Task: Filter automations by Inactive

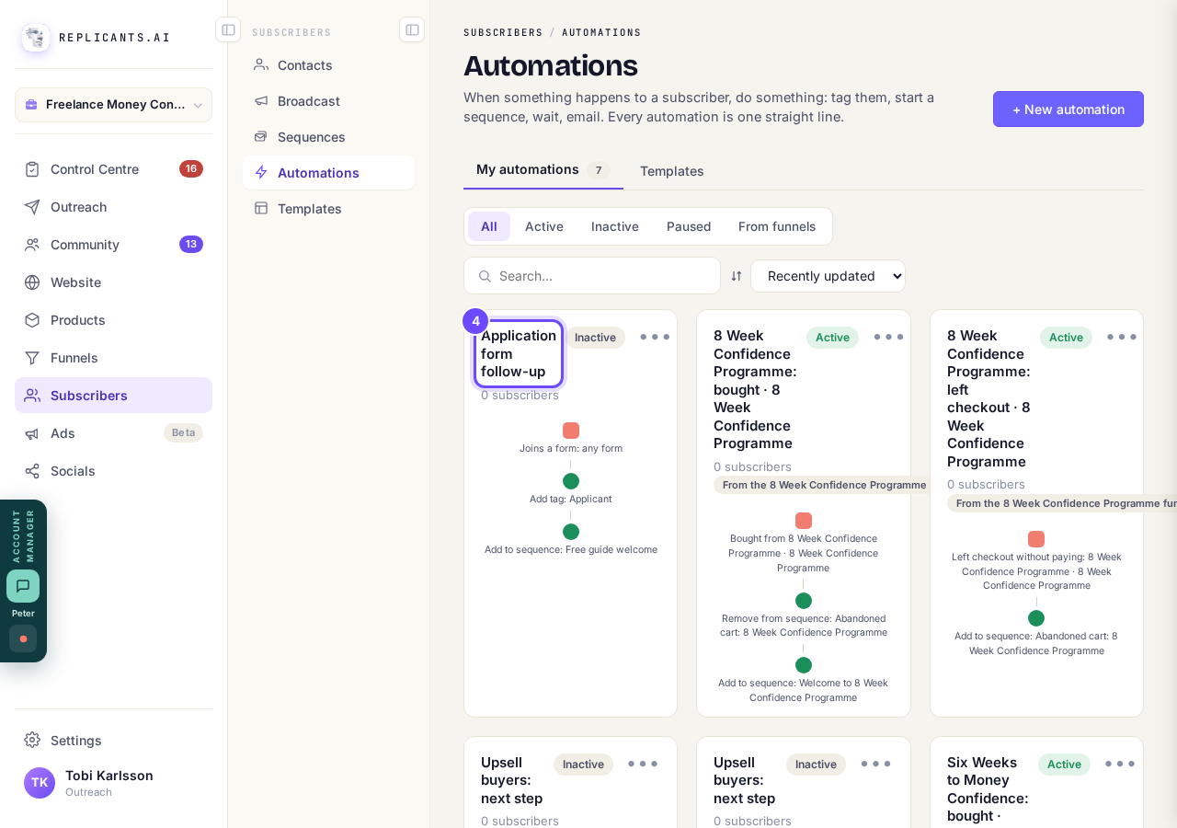Action: click(x=615, y=226)
